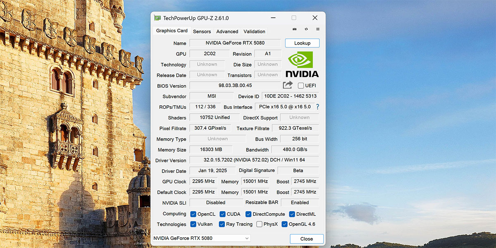
Task: Open the Advanced tab
Action: click(227, 31)
